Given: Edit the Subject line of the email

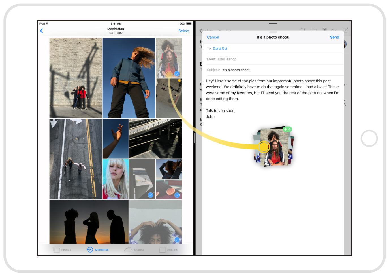Looking at the screenshot, I should click(236, 70).
